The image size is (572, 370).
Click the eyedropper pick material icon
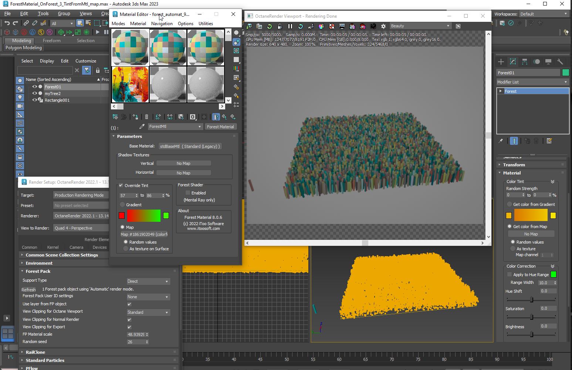[142, 126]
